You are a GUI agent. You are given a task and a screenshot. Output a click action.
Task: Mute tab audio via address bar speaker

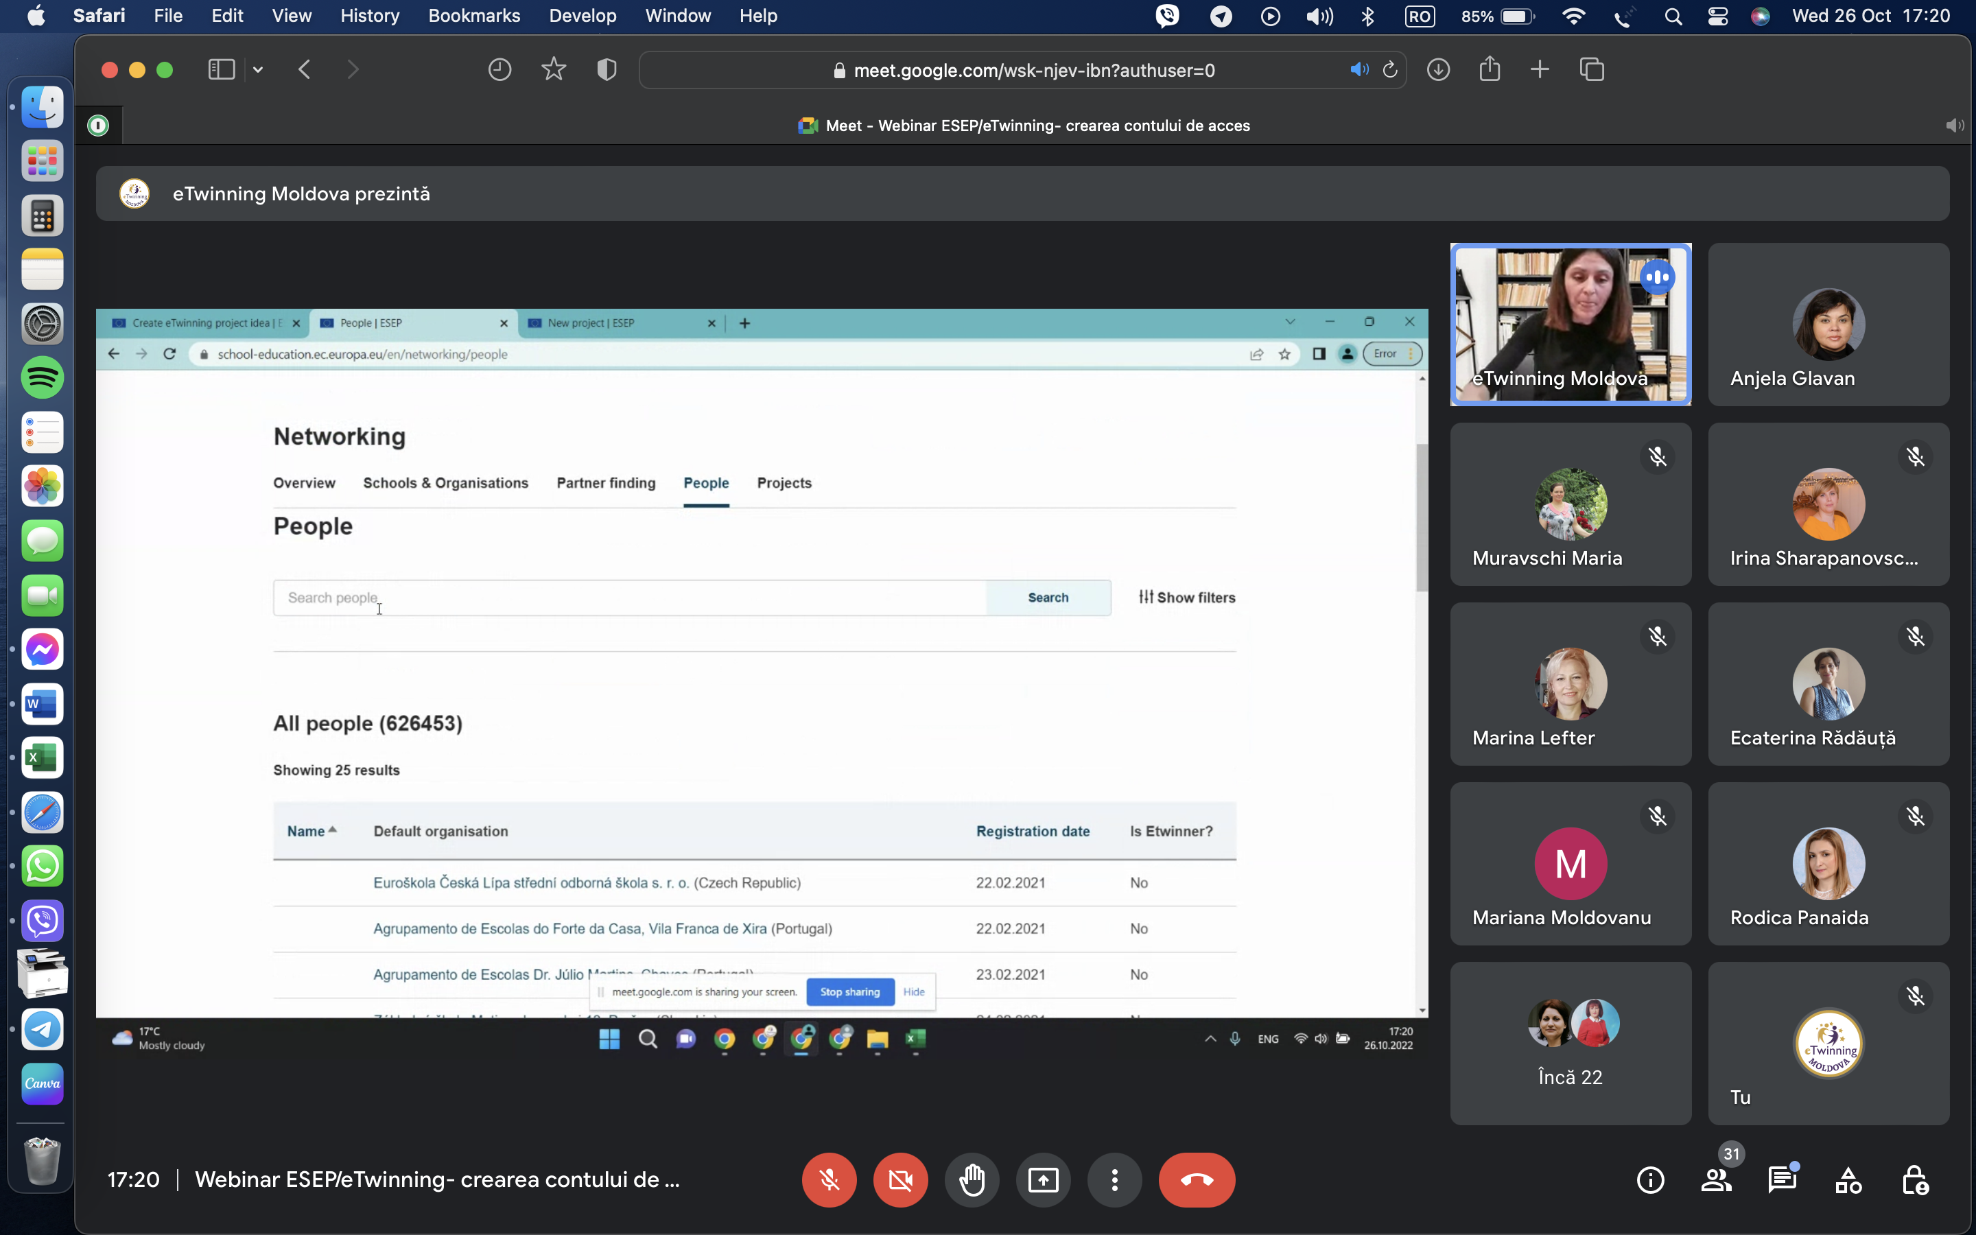coord(1358,69)
